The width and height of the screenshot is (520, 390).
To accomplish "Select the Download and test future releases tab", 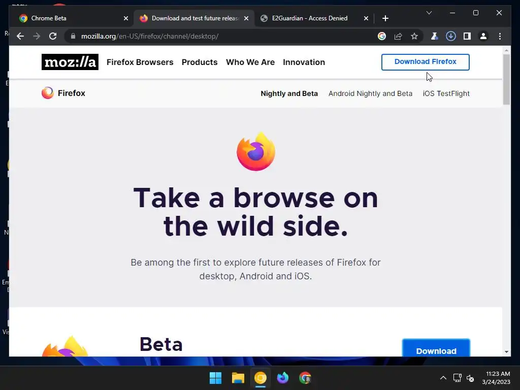I will [x=194, y=18].
